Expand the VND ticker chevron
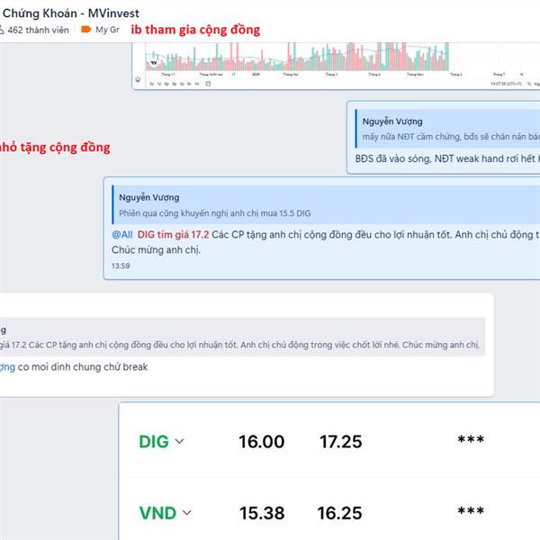The height and width of the screenshot is (540, 540). 186,513
